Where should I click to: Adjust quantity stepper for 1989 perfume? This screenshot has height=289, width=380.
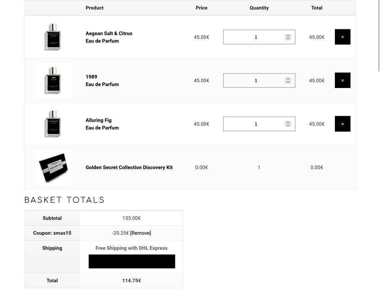tap(288, 80)
